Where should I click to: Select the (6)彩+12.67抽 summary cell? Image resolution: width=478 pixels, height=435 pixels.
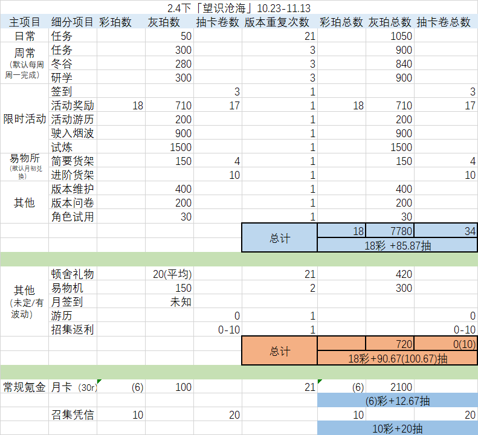[x=397, y=401]
